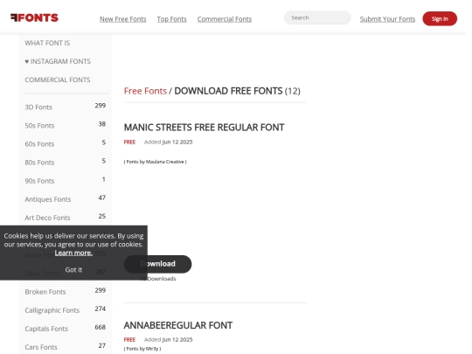Click the 668 count beside Capitals Fonts
The width and height of the screenshot is (472, 354).
(101, 327)
